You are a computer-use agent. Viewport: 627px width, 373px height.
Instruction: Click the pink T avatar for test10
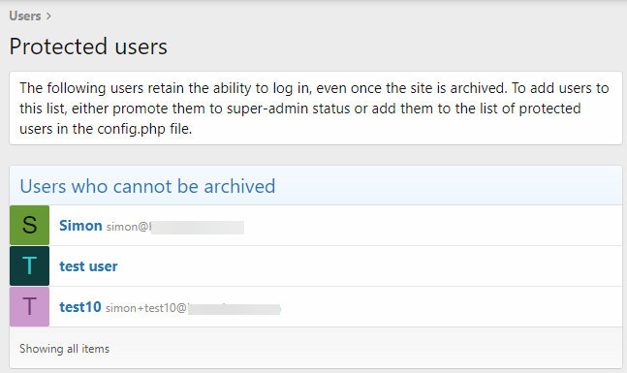point(30,307)
